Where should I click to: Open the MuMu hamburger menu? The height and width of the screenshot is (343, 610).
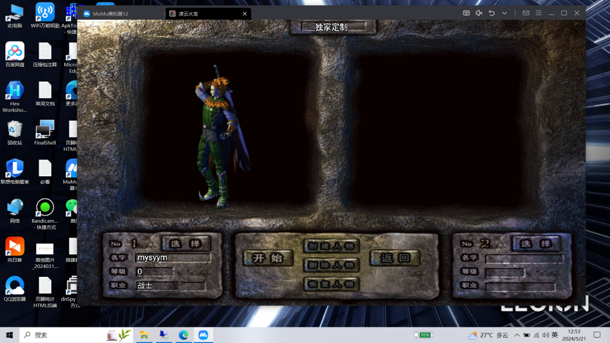[539, 13]
